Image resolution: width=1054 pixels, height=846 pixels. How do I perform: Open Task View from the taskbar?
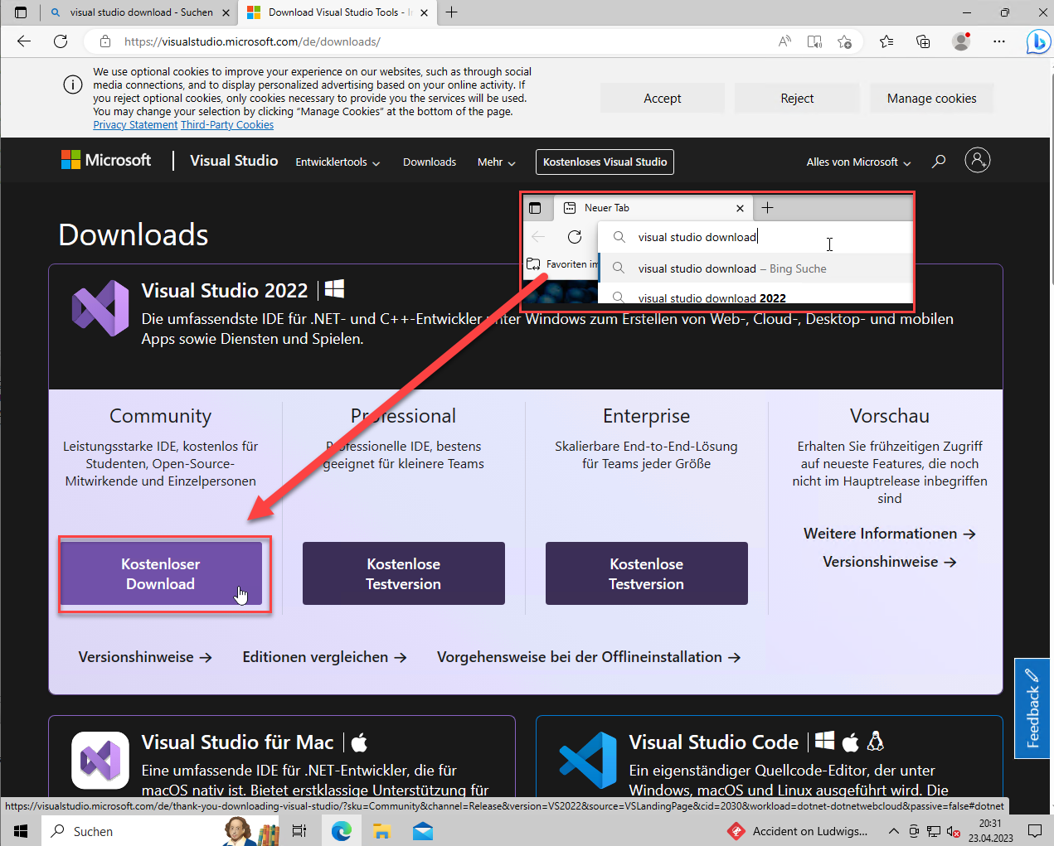(299, 831)
